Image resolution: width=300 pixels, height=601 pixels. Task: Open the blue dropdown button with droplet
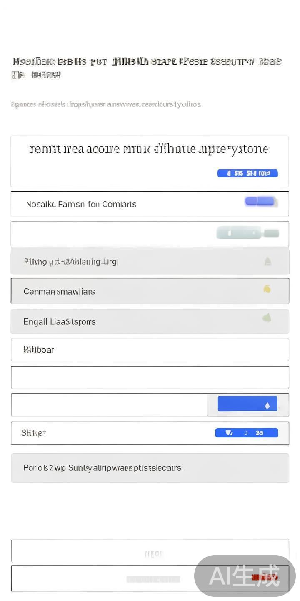coord(247,404)
